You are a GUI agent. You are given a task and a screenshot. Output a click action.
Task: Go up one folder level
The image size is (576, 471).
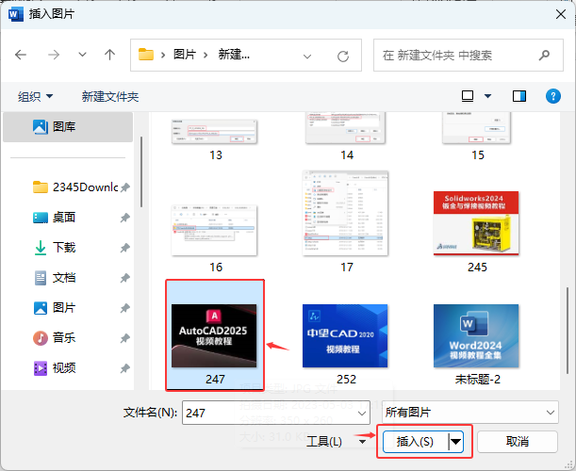tap(109, 55)
